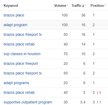Viewport: 108px width, 105px height.
Task: Open 'brazos place rehab' link with traffic 14
Action: pos(19,44)
